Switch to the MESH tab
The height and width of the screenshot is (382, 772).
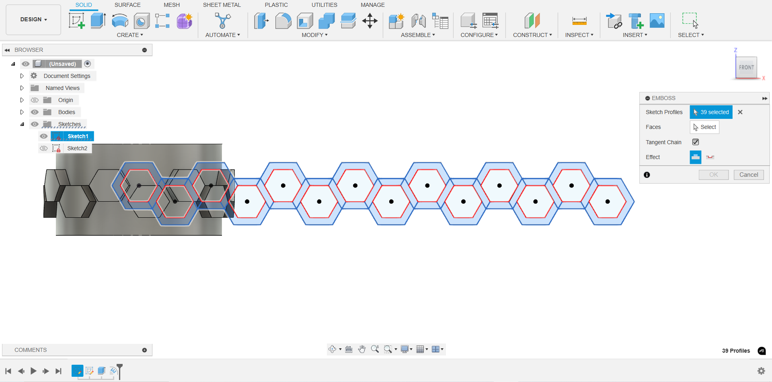coord(172,5)
